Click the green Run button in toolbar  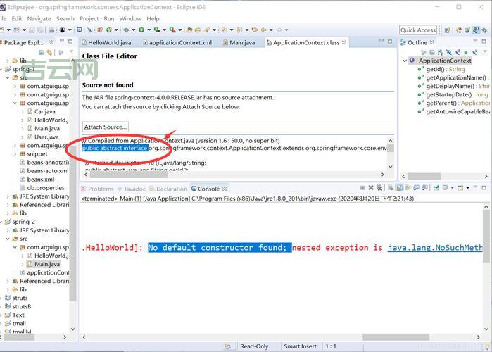141,30
